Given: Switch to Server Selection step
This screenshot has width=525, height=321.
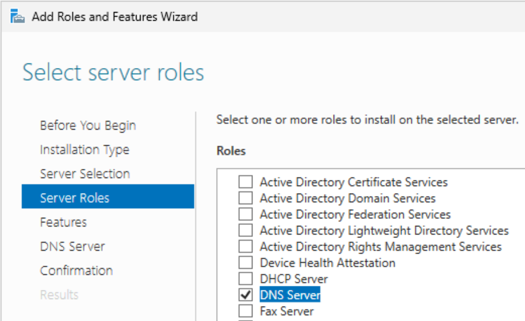Looking at the screenshot, I should tap(85, 174).
